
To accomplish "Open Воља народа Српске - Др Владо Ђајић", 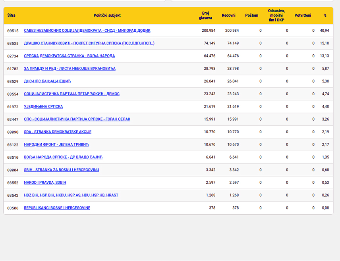I will point(63,157).
